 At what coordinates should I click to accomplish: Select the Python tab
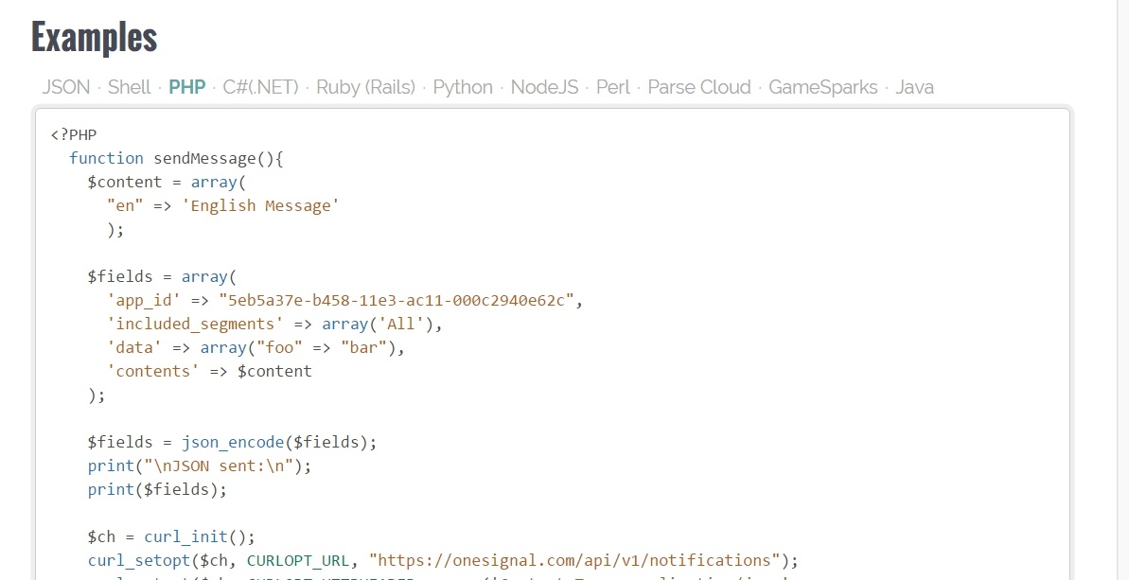click(463, 87)
